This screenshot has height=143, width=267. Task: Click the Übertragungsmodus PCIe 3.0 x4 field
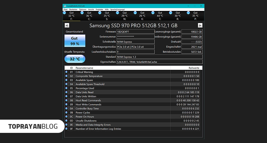(x=136, y=47)
